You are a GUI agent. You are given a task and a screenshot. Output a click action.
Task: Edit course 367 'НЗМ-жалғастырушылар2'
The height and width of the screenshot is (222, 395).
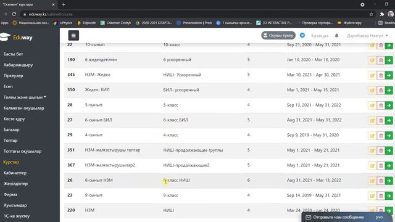(x=372, y=166)
